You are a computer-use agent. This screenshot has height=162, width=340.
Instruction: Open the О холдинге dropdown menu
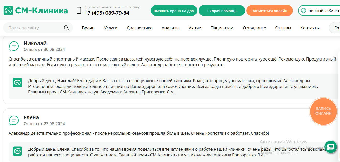click(254, 28)
